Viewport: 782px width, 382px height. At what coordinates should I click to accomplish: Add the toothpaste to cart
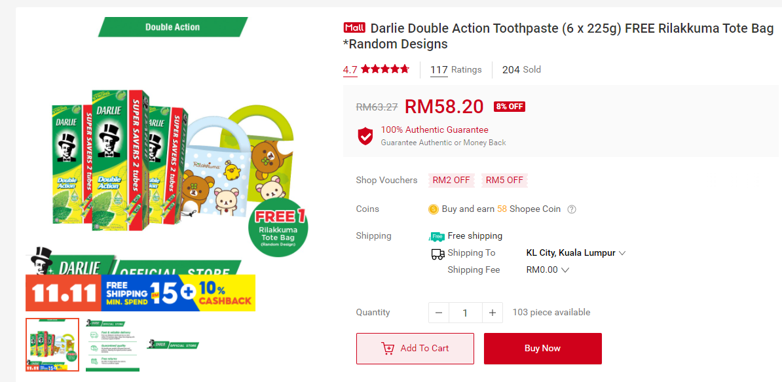coord(415,349)
